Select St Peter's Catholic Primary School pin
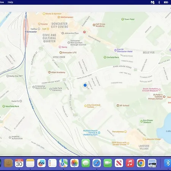This screenshot has width=171, height=171. (164, 97)
